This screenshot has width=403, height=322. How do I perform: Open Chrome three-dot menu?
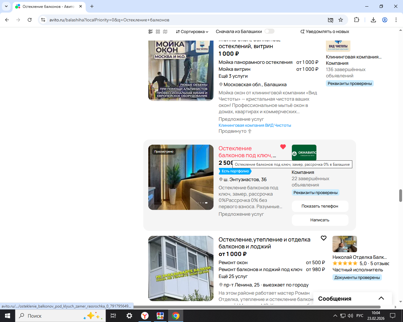396,20
